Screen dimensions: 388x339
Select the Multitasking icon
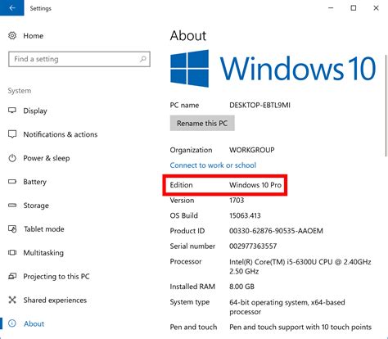coord(12,252)
